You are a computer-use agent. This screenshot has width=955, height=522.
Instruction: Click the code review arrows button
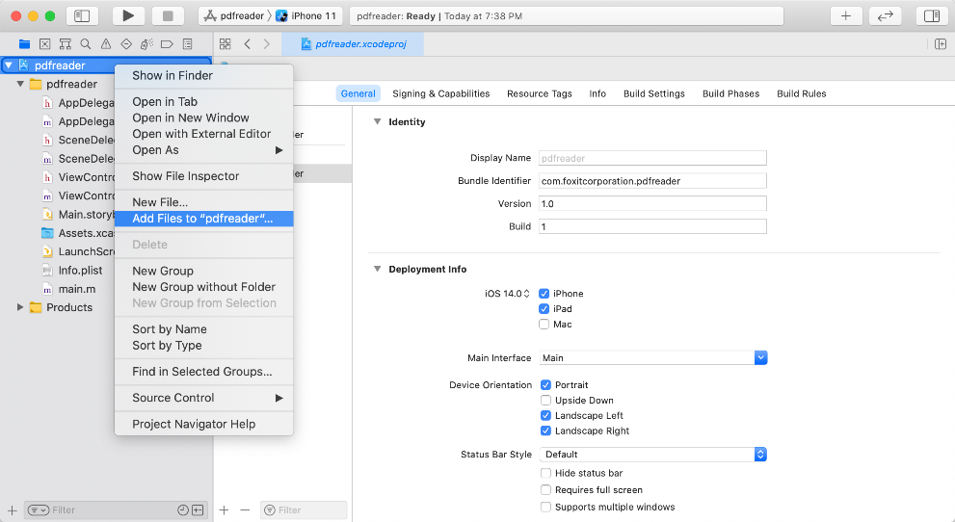[x=885, y=15]
